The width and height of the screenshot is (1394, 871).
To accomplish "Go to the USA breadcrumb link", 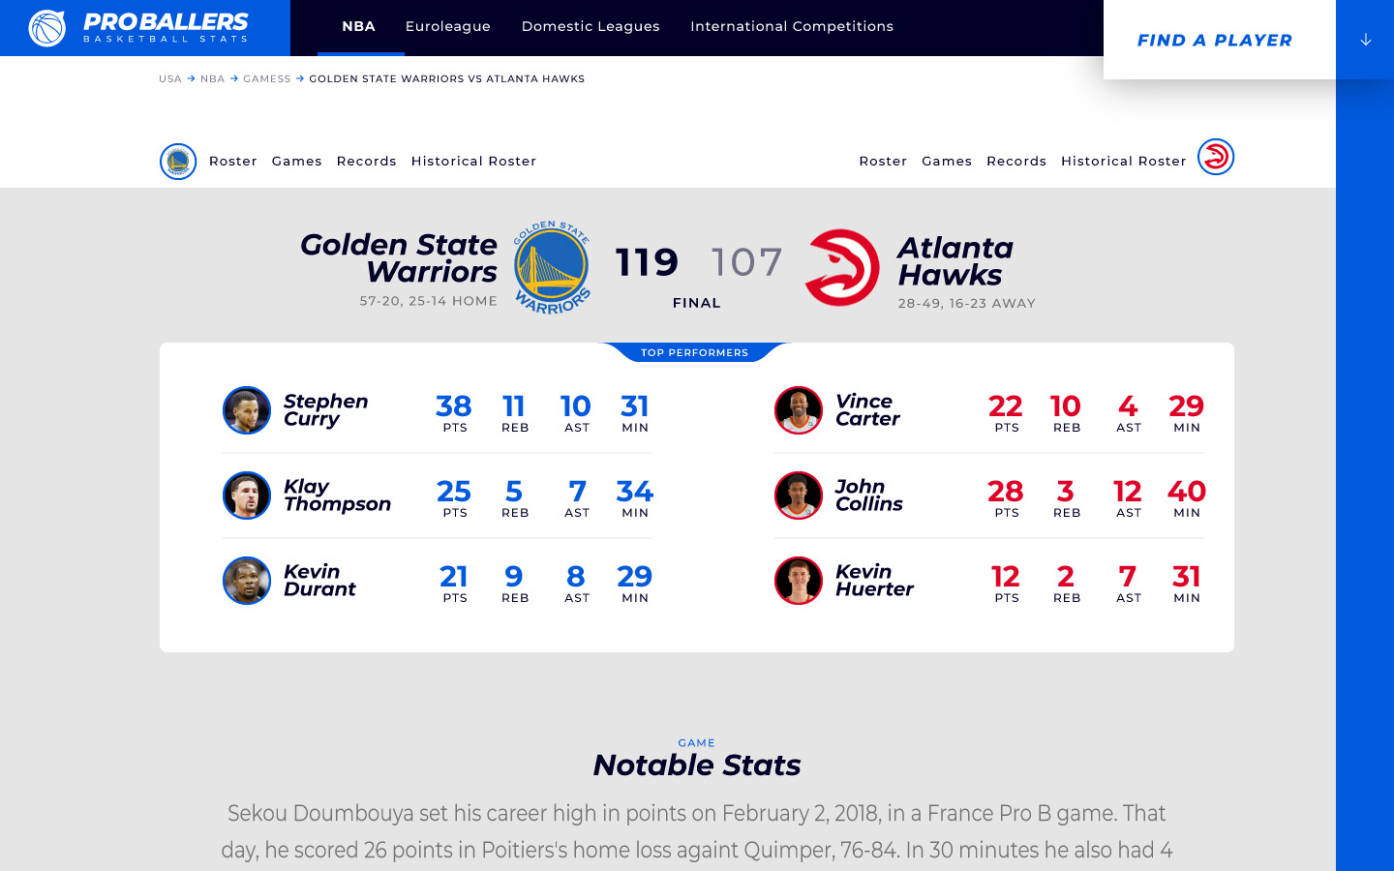I will pos(169,78).
